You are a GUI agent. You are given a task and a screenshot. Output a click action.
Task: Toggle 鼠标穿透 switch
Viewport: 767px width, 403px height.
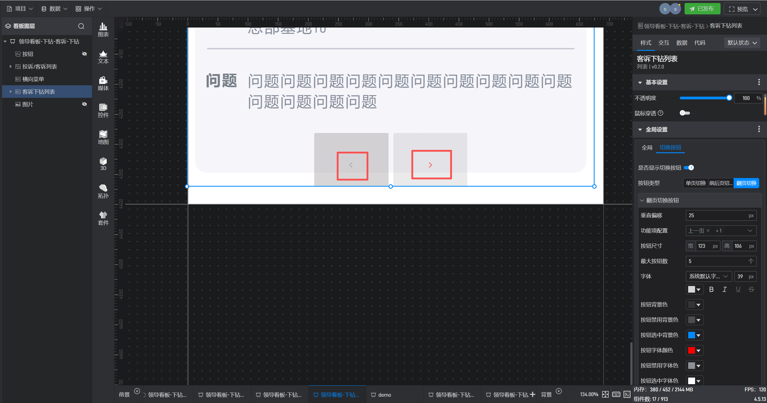pyautogui.click(x=685, y=113)
